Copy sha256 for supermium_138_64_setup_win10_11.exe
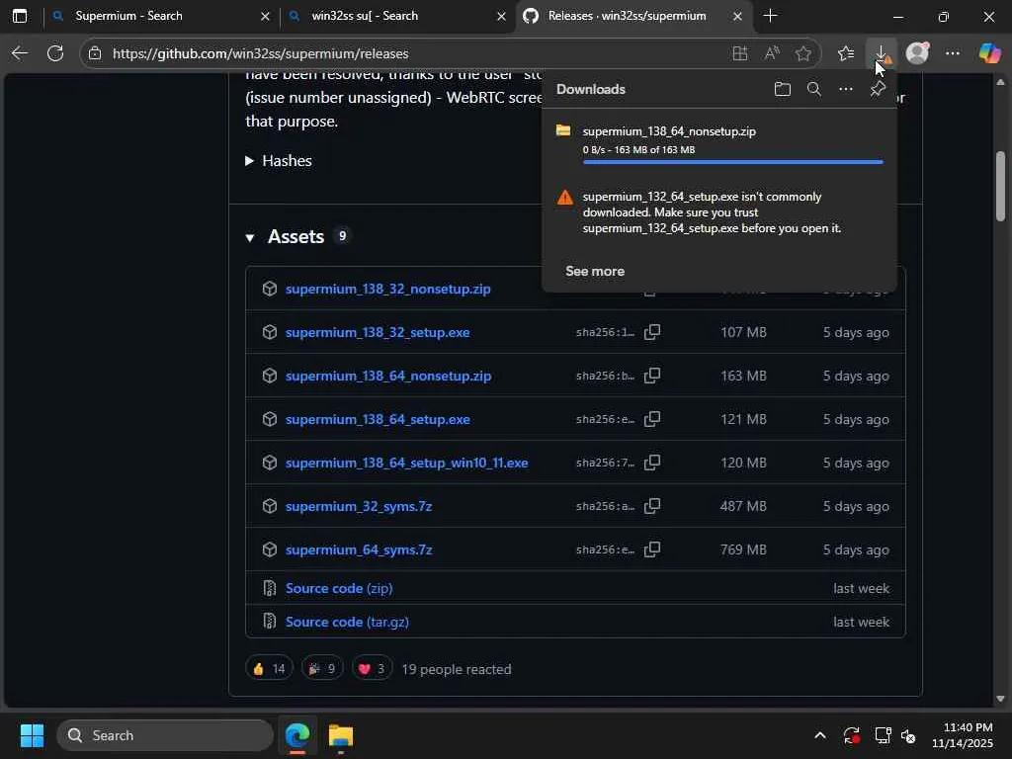This screenshot has height=759, width=1012. (652, 463)
